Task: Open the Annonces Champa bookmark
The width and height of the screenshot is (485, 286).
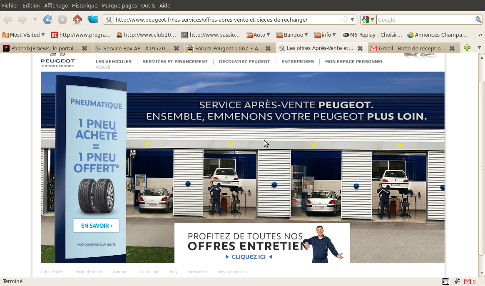Action: point(437,35)
